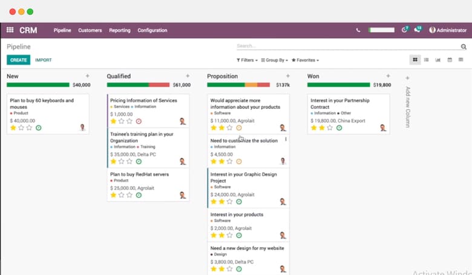Click the phone call icon

pyautogui.click(x=358, y=30)
